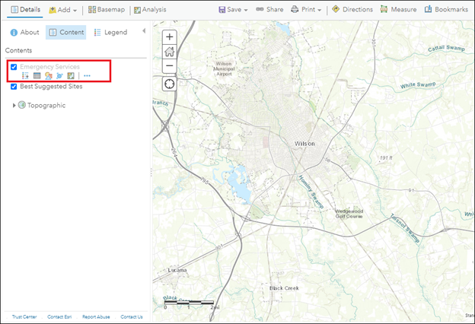
Task: Open the Contact Esri link
Action: (x=59, y=316)
